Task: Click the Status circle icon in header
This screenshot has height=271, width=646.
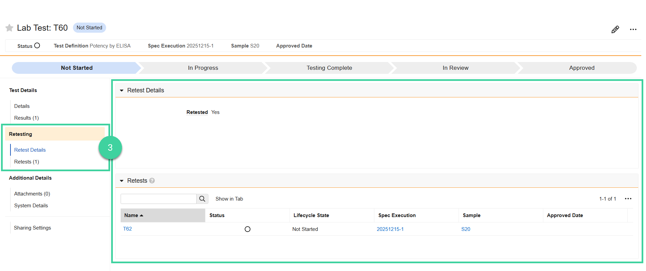Action: coord(37,46)
